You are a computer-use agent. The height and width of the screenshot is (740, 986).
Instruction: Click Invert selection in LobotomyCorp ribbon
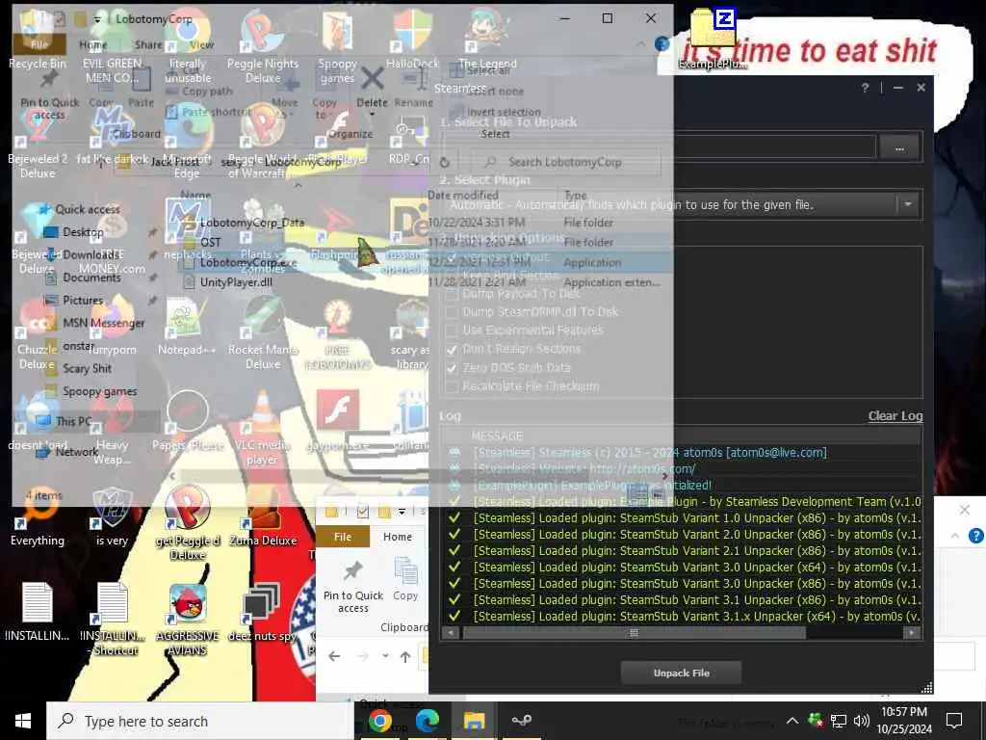[496, 112]
